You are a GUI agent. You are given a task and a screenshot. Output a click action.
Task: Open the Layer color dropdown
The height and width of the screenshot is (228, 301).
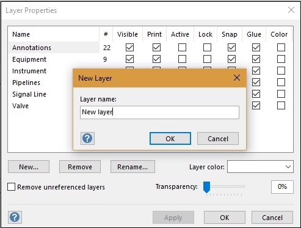pyautogui.click(x=260, y=167)
